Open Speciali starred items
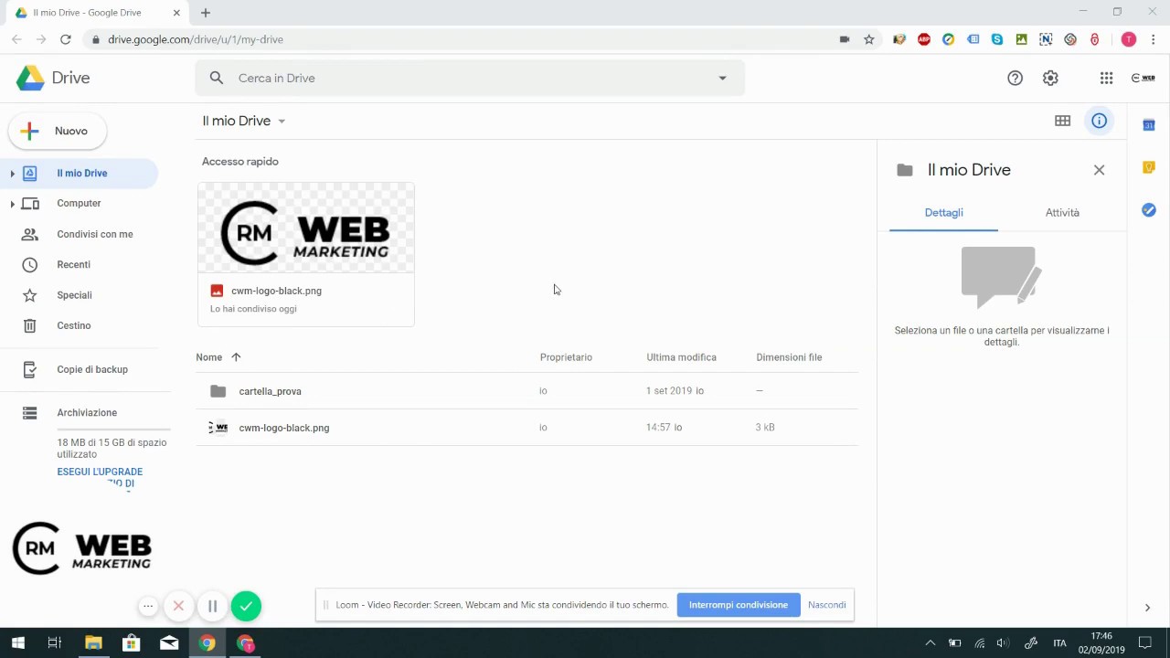The width and height of the screenshot is (1170, 658). [x=74, y=295]
